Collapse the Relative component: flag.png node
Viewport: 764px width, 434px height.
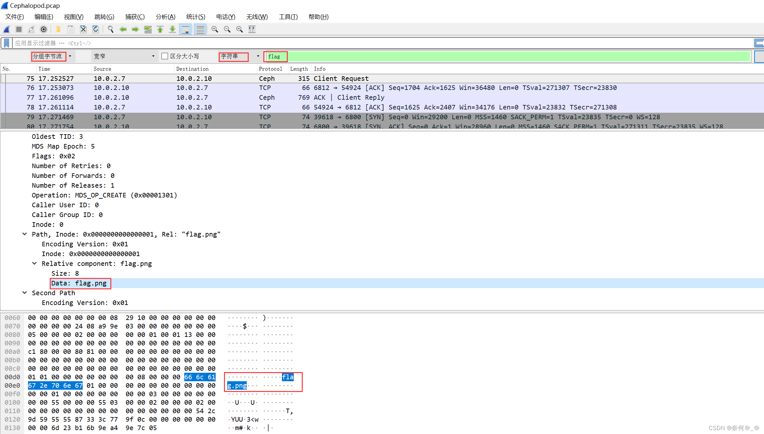point(35,264)
